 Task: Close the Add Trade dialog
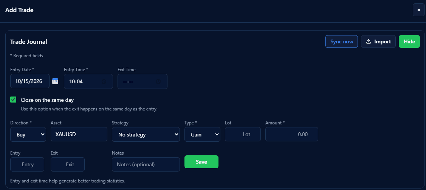419,10
